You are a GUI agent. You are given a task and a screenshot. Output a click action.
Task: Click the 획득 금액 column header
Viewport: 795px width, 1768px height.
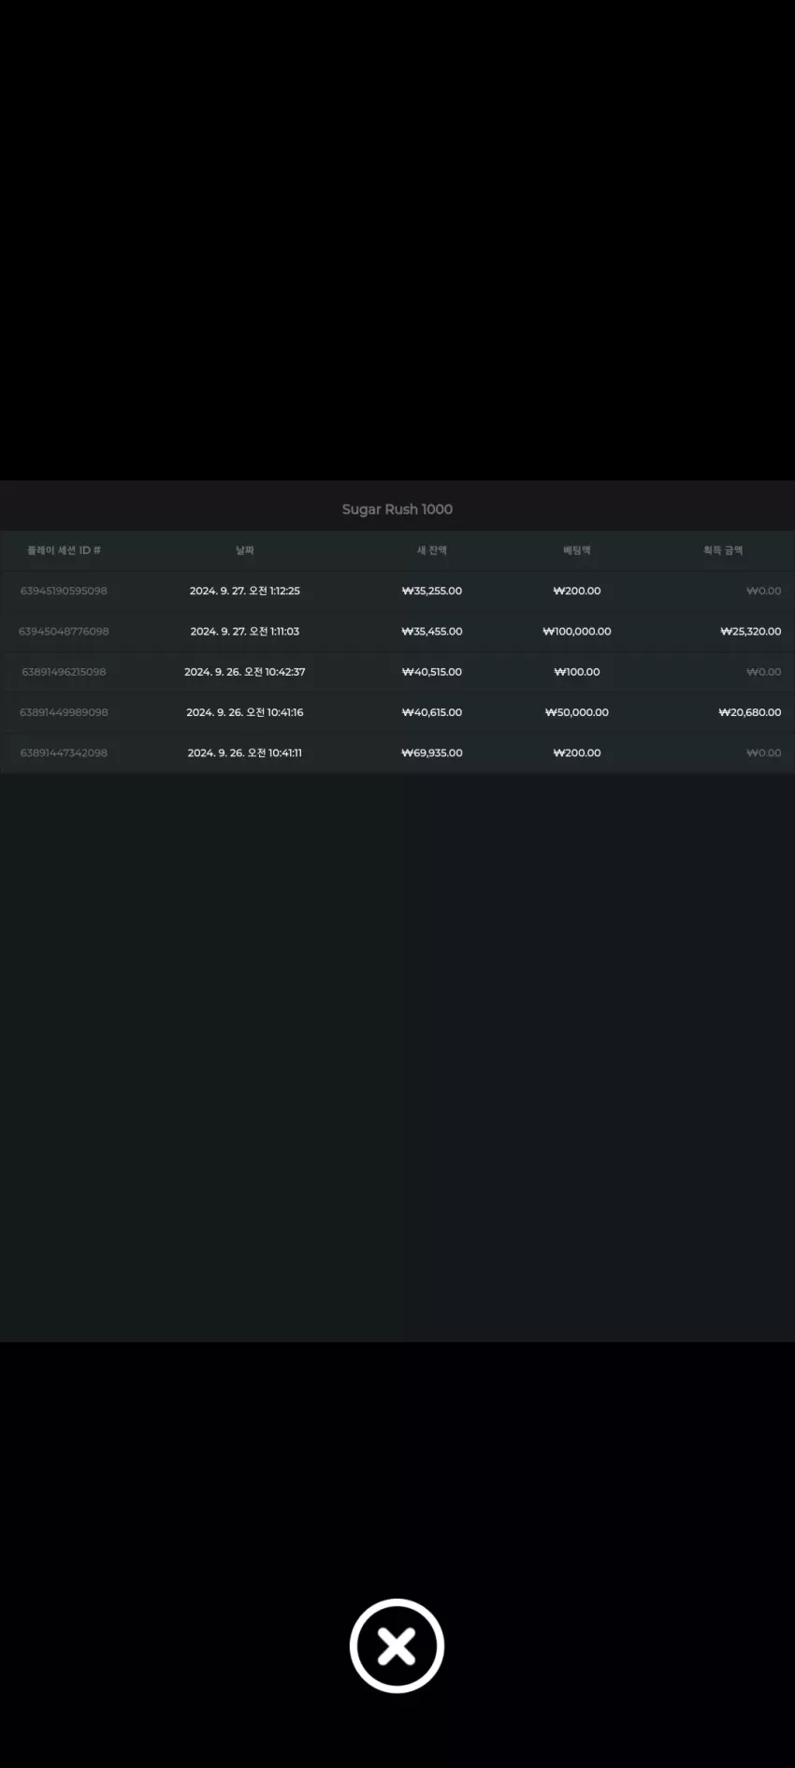723,550
